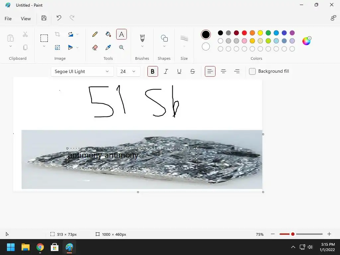
Task: Click the Size line-thickness icon
Action: (184, 38)
